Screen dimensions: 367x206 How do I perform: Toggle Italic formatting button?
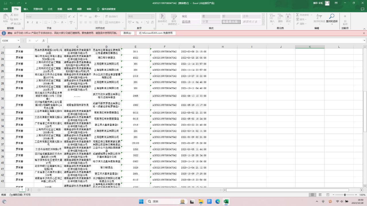(32, 22)
